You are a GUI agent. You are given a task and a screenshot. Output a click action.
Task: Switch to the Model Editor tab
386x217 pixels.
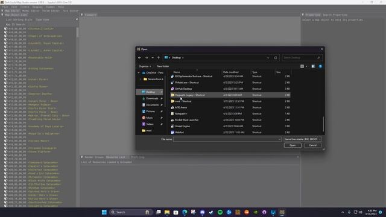(x=31, y=11)
